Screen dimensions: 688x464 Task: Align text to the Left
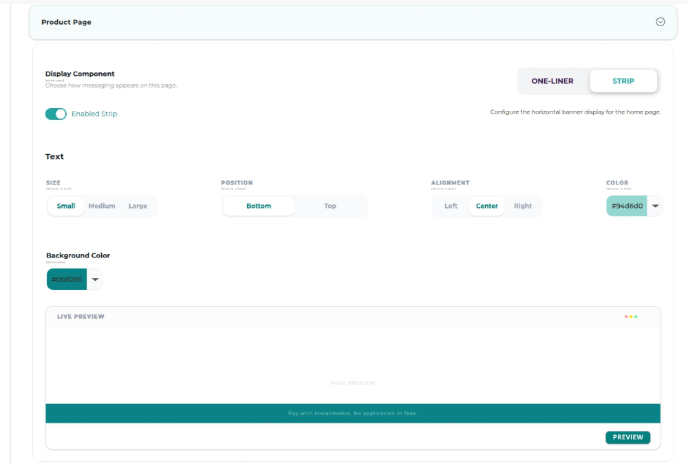(451, 206)
